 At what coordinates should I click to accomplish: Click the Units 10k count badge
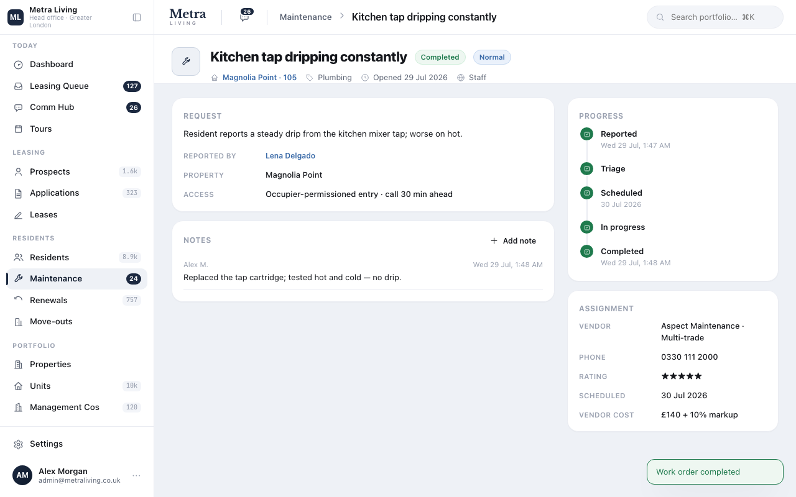pyautogui.click(x=132, y=386)
